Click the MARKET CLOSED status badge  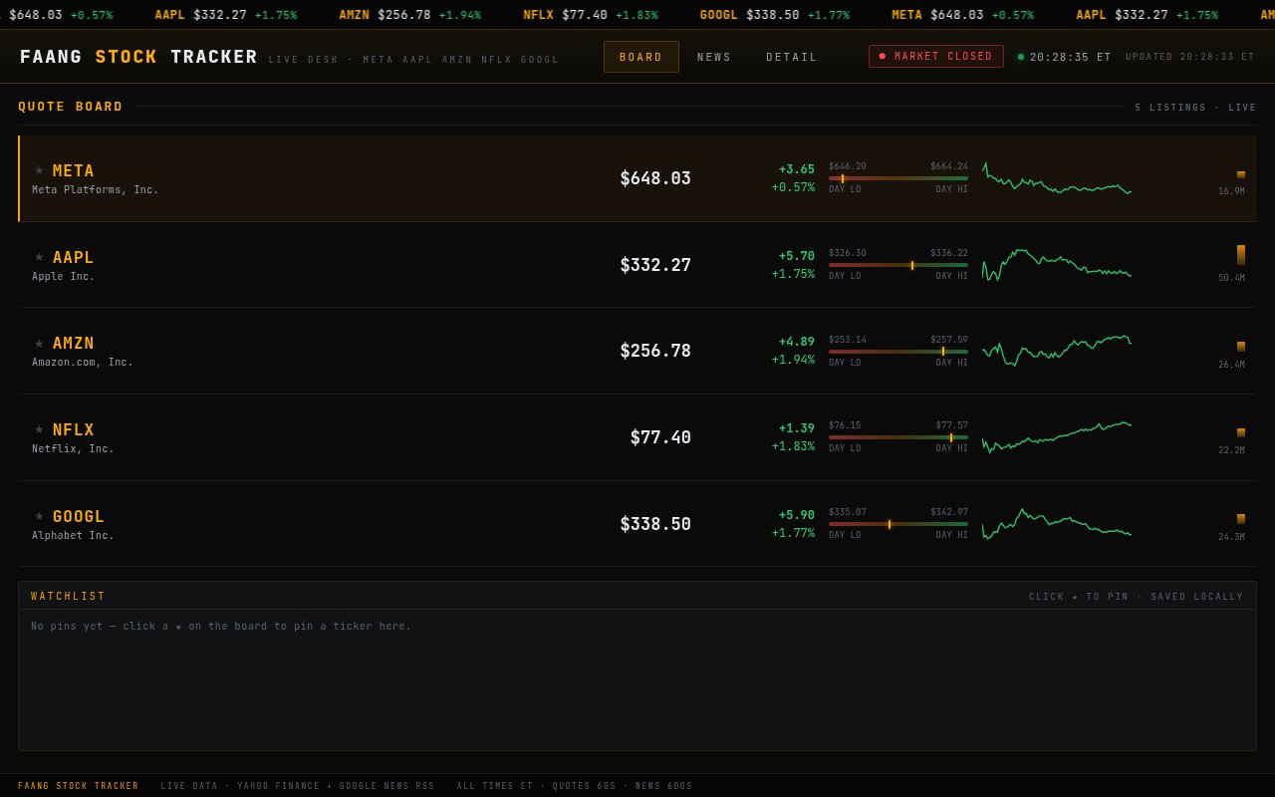pyautogui.click(x=936, y=57)
